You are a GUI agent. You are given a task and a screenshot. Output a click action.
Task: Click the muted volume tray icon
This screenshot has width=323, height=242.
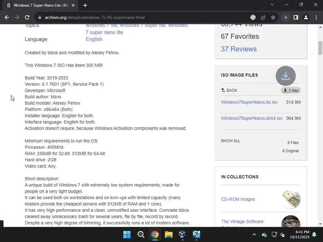[282, 234]
